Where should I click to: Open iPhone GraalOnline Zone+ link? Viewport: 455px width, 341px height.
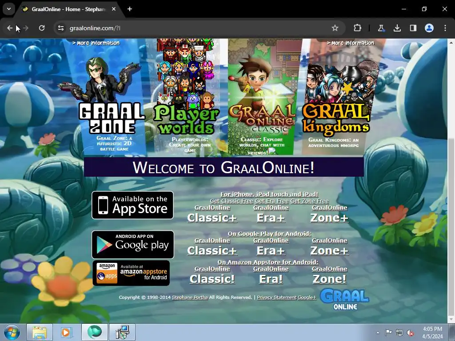pyautogui.click(x=329, y=215)
